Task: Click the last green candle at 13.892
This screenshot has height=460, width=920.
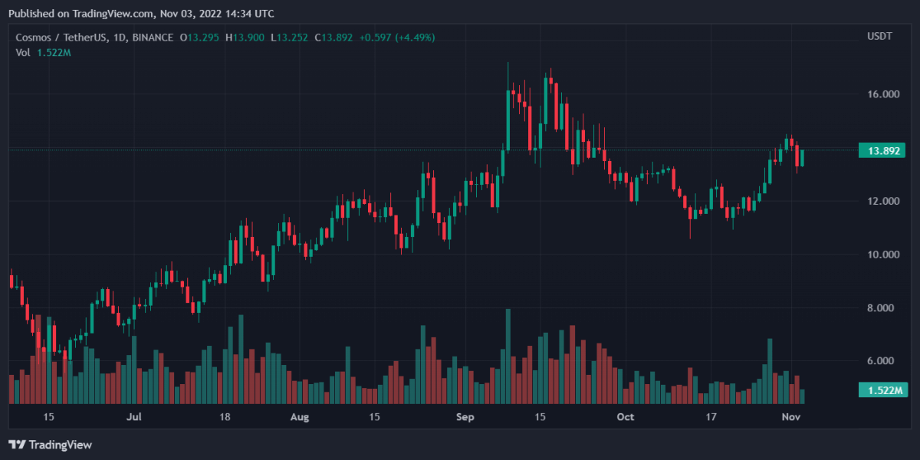Action: [x=803, y=158]
